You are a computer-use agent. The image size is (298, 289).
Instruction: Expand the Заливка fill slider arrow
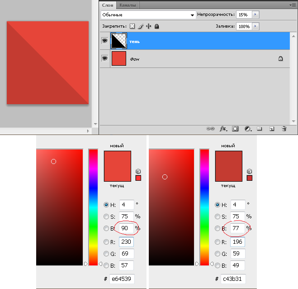coord(255,27)
